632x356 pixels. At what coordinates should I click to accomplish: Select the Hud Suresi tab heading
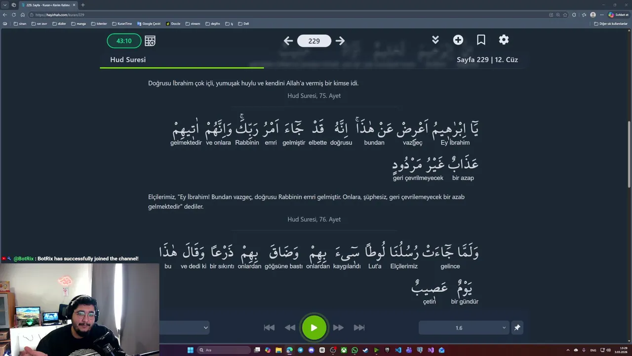coord(128,60)
